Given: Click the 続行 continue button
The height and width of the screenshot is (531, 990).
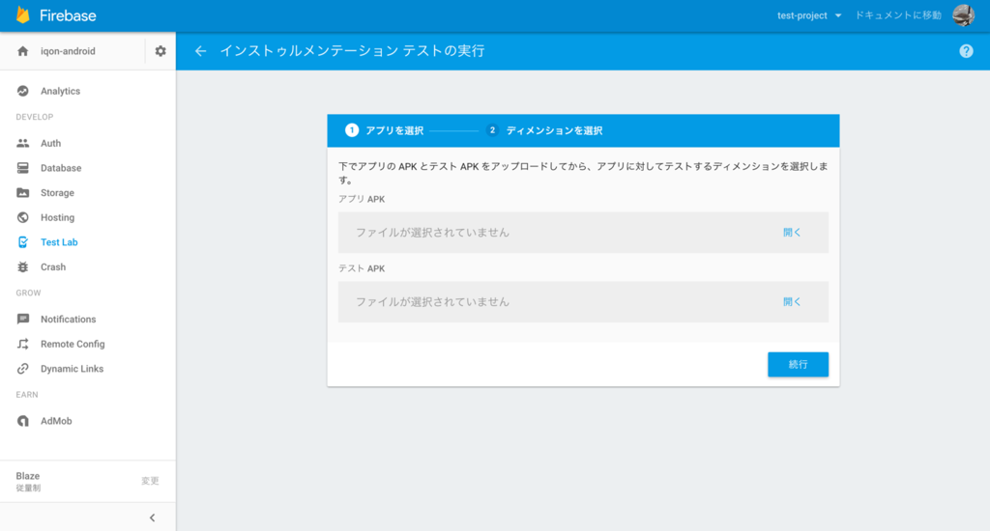Looking at the screenshot, I should [798, 365].
